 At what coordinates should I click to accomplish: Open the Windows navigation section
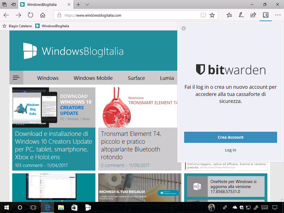[x=48, y=78]
